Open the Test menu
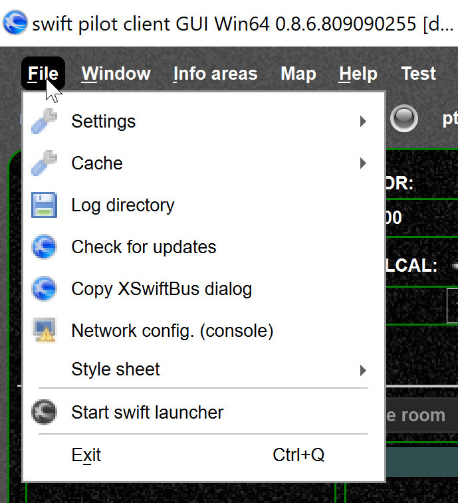Screen dimensions: 458x503 pyautogui.click(x=419, y=74)
